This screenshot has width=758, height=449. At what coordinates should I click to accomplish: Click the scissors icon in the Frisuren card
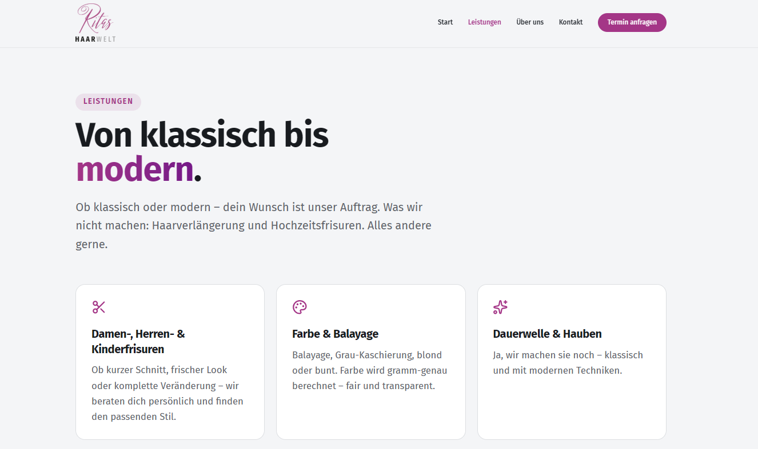pos(99,307)
